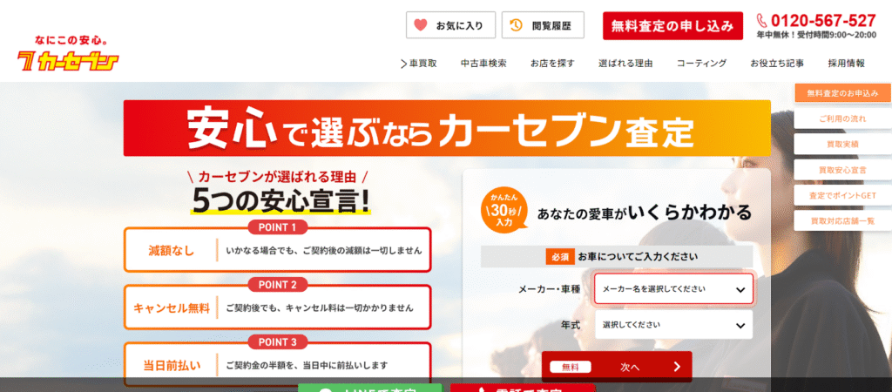
Task: Click the phone icon beside 0120-567-527
Action: 762,21
